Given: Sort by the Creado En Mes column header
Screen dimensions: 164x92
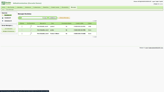Looking at the screenshot, I should (79, 23).
